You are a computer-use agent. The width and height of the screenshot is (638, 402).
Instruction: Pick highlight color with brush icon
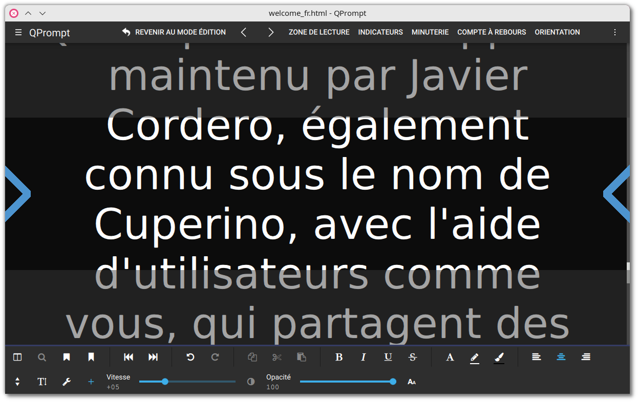[x=499, y=358]
